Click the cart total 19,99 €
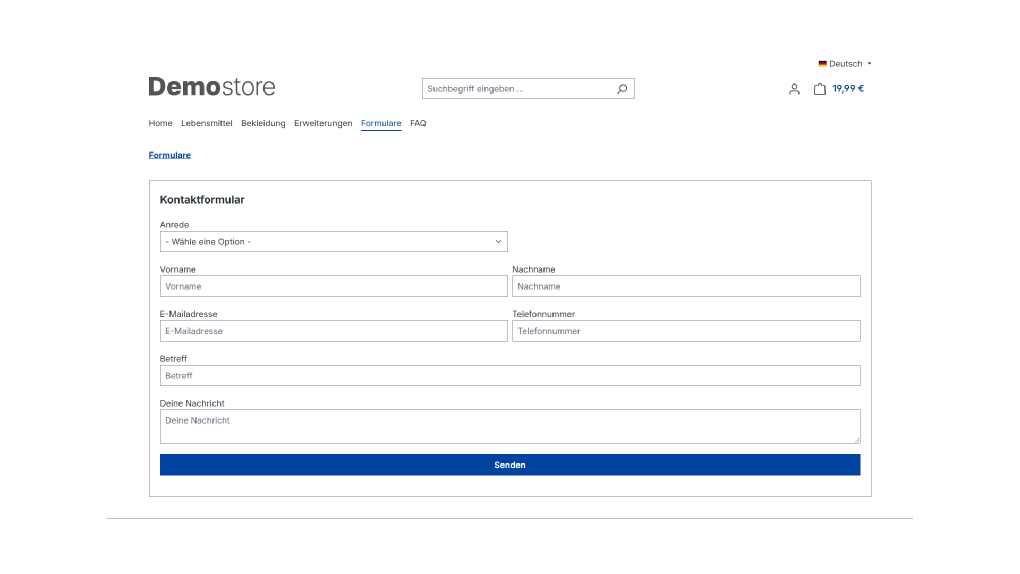The height and width of the screenshot is (574, 1020). click(x=848, y=89)
